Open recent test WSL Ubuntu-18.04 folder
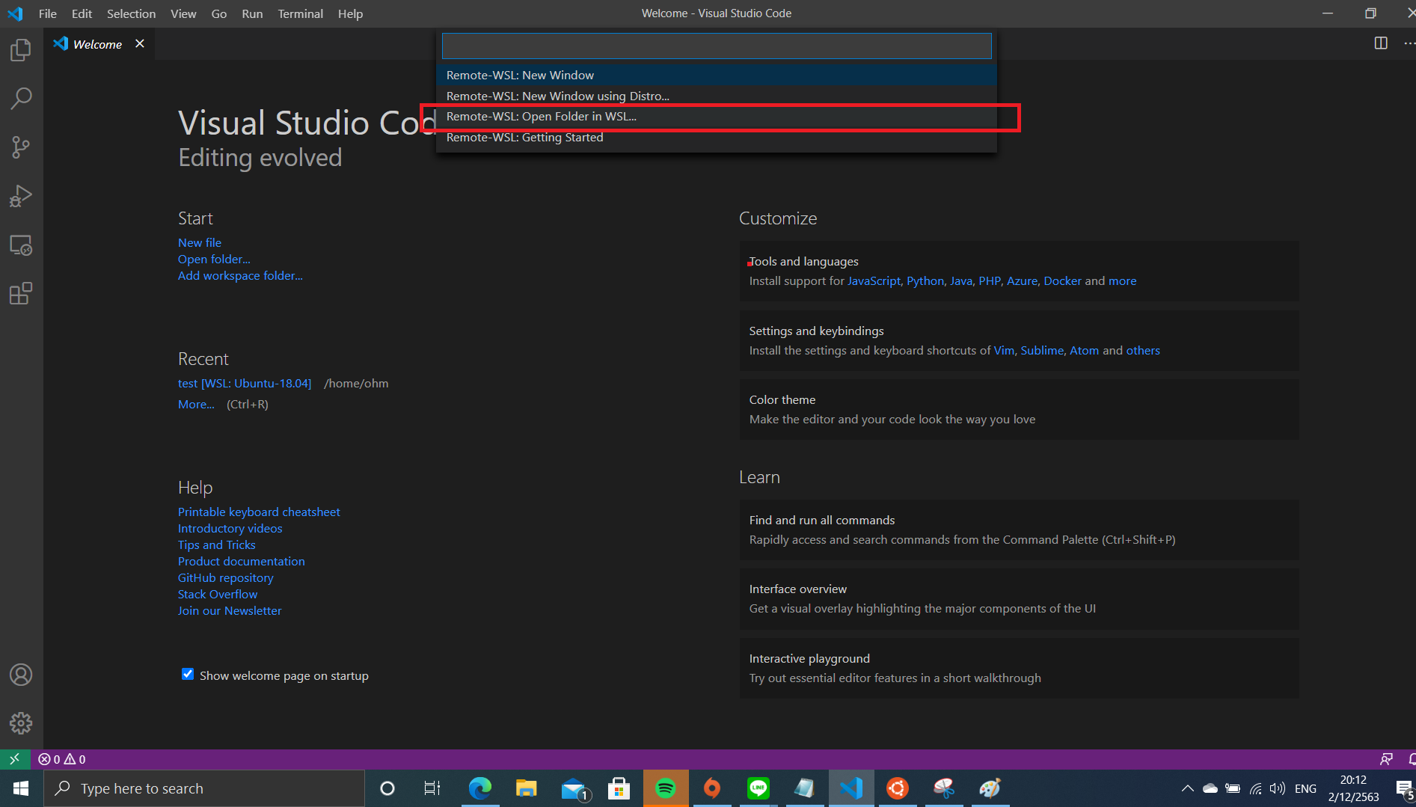 245,383
